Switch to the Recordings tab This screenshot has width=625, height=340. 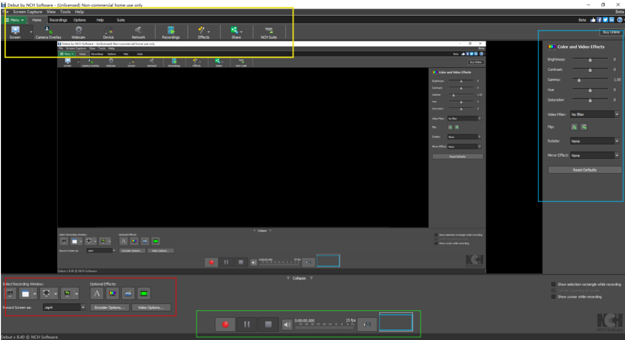coord(59,20)
